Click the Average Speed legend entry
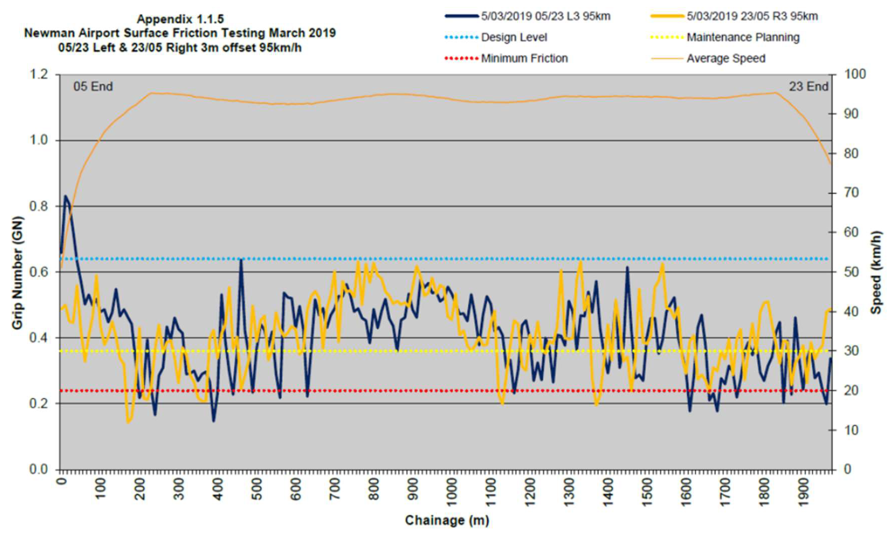 (726, 58)
